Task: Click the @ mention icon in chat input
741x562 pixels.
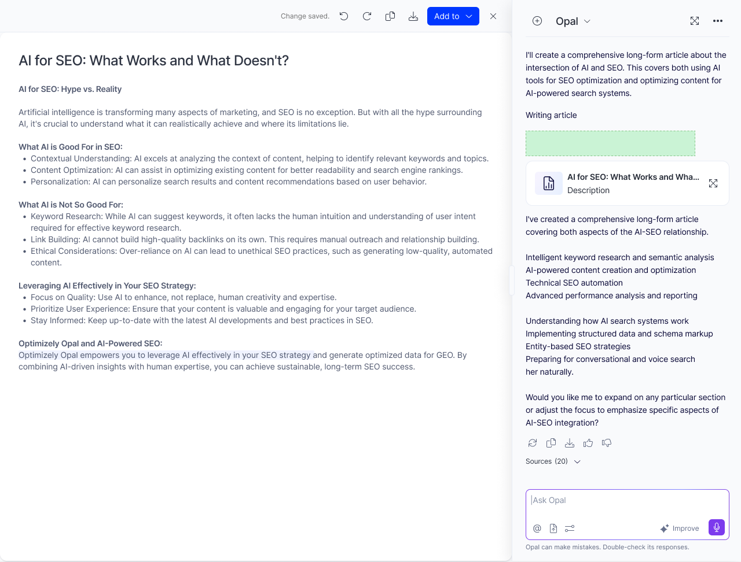Action: [537, 528]
